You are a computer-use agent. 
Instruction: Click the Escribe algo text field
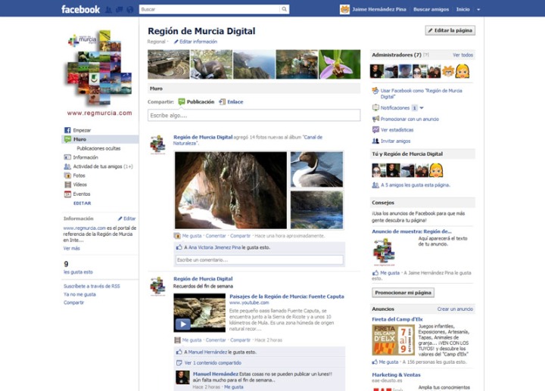coord(254,116)
